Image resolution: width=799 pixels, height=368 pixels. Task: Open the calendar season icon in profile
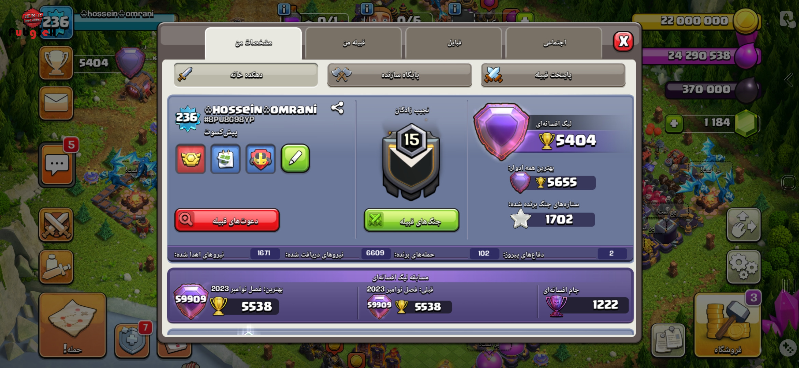(x=225, y=159)
